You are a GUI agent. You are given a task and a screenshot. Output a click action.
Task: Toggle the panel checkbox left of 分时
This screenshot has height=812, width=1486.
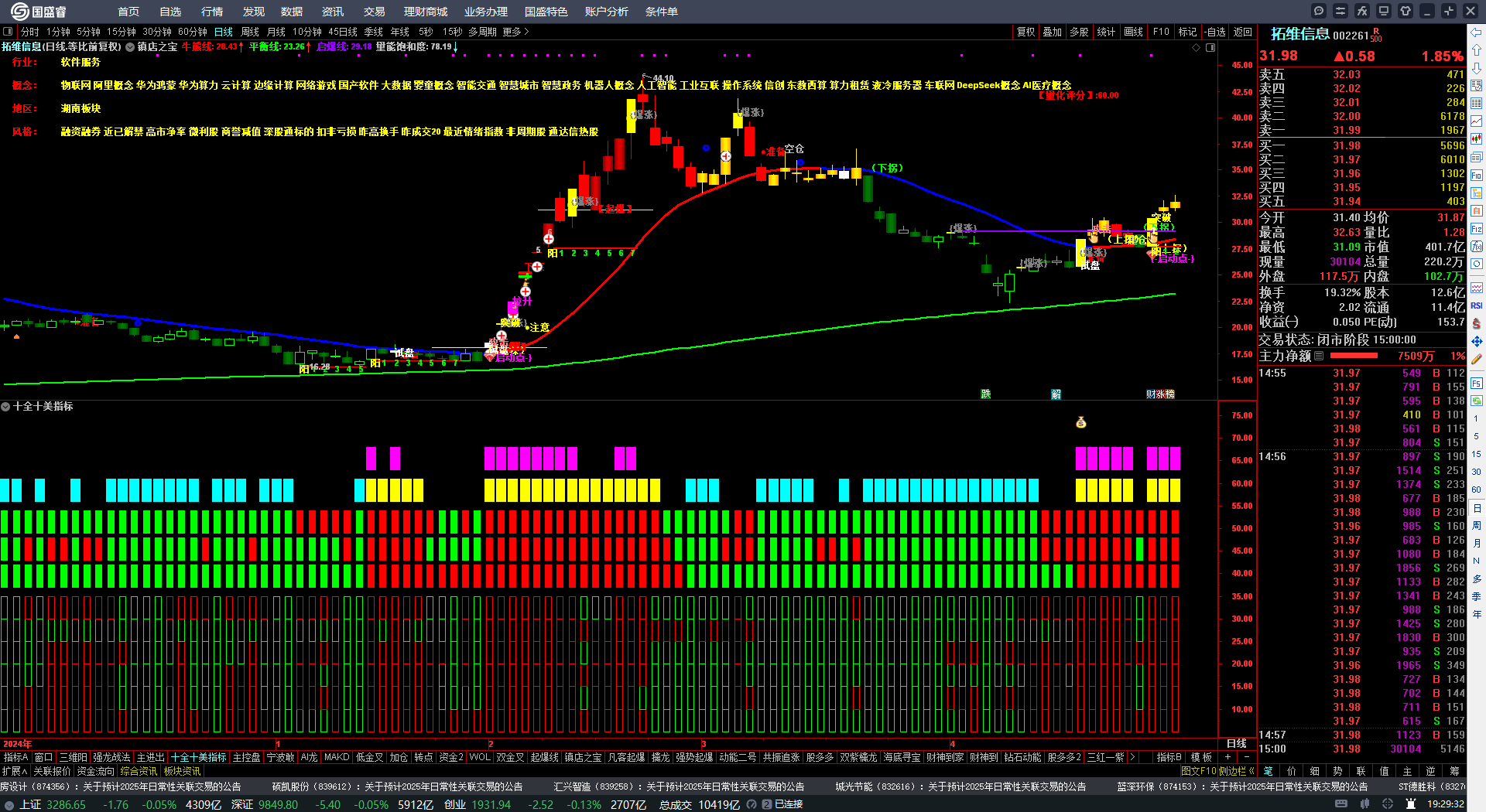(x=8, y=32)
